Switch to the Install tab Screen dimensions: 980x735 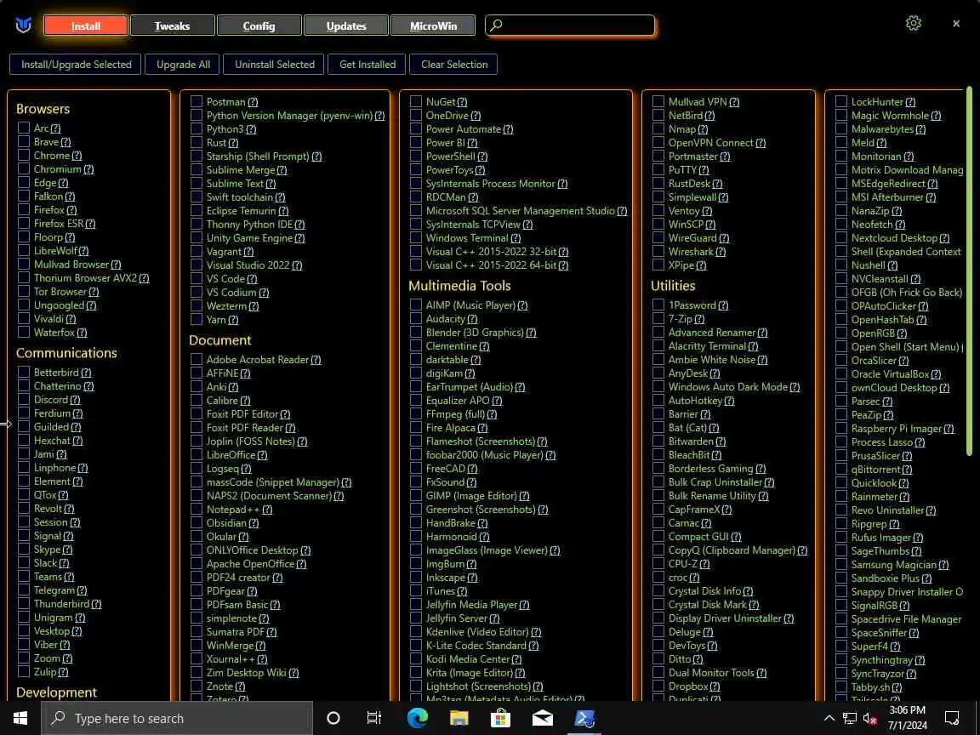pyautogui.click(x=86, y=26)
